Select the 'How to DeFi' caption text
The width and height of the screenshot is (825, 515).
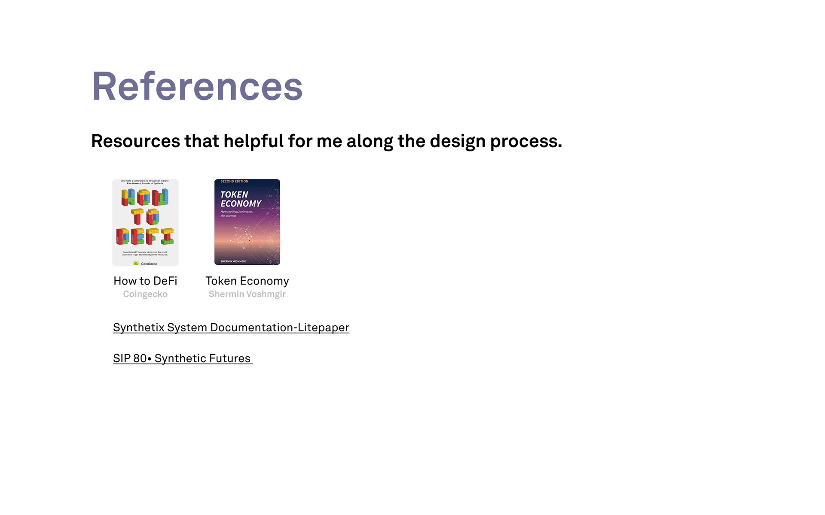[x=145, y=281]
